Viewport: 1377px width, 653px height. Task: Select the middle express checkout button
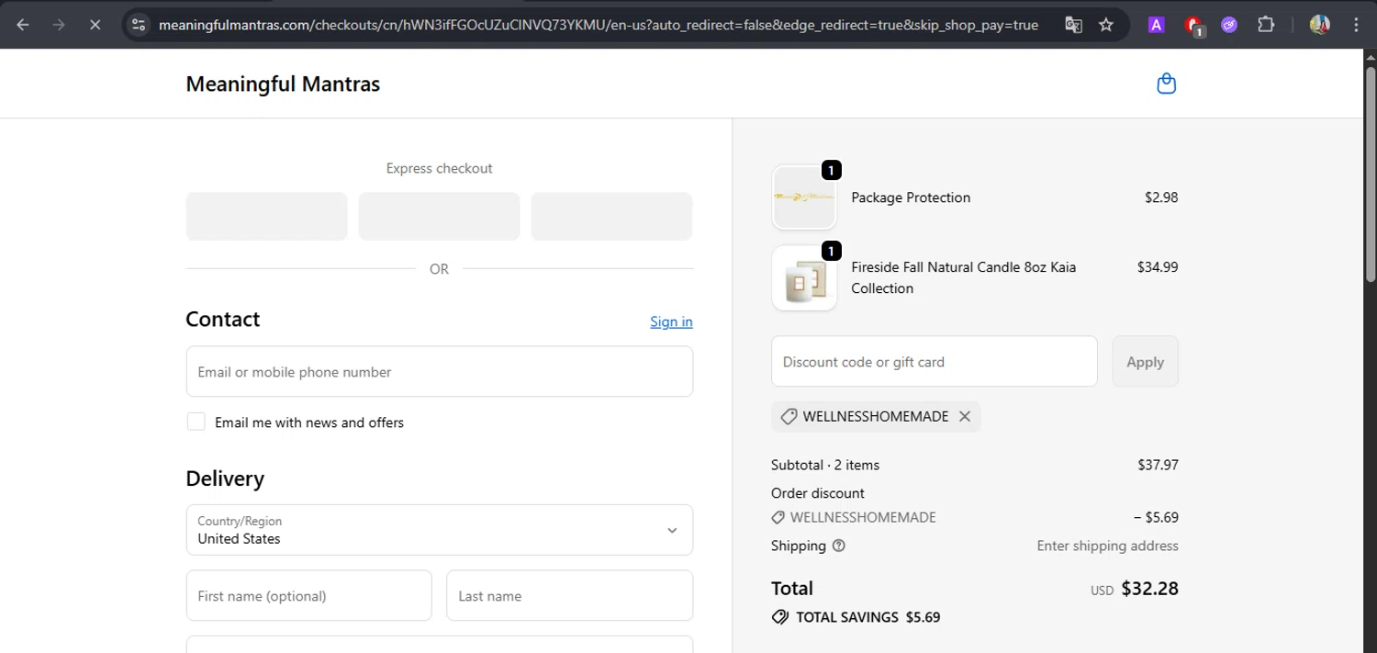point(439,216)
